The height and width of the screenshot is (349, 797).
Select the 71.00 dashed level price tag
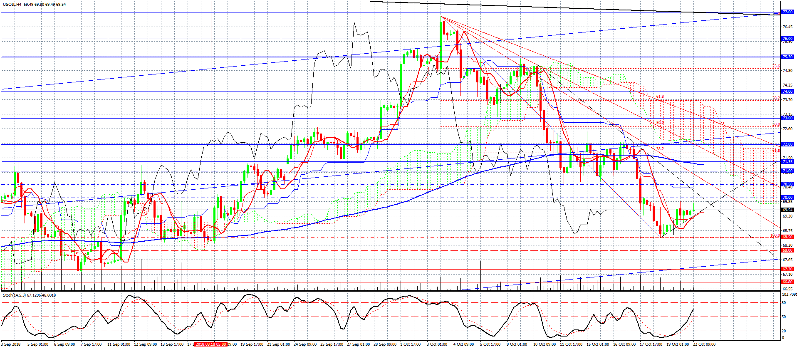click(787, 171)
